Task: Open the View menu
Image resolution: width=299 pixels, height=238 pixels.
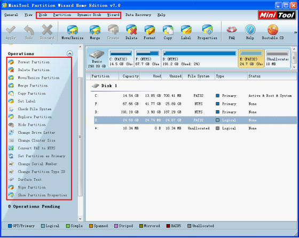Action: (28, 15)
